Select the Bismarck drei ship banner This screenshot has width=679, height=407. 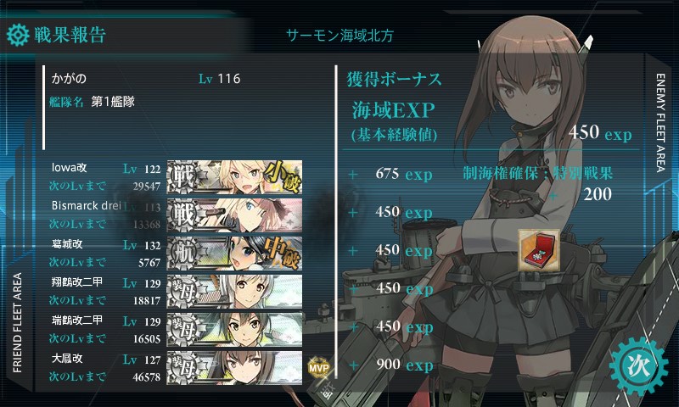click(x=234, y=215)
